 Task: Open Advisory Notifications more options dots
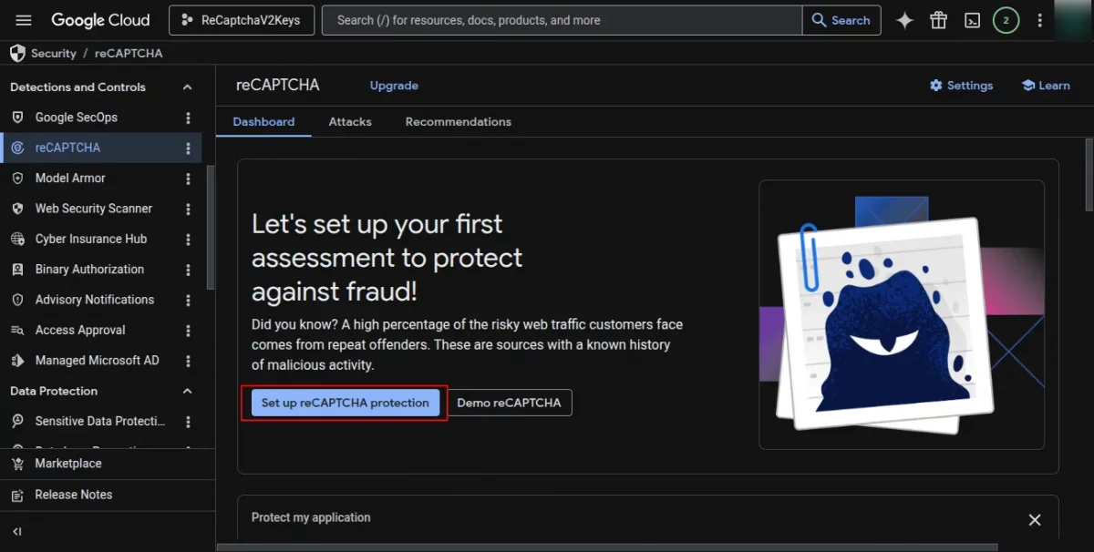(189, 300)
